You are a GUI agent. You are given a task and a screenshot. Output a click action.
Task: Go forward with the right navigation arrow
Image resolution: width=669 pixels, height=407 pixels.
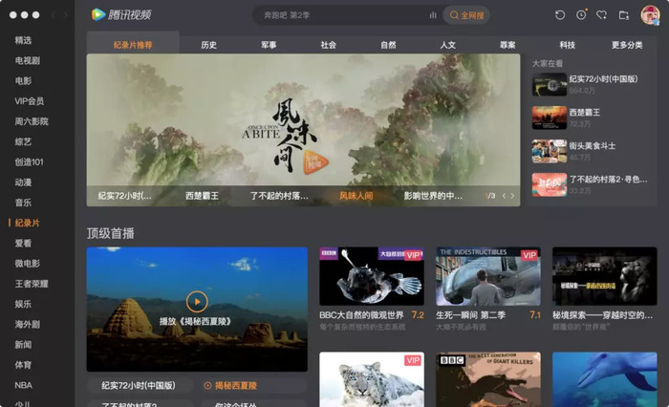pyautogui.click(x=65, y=15)
